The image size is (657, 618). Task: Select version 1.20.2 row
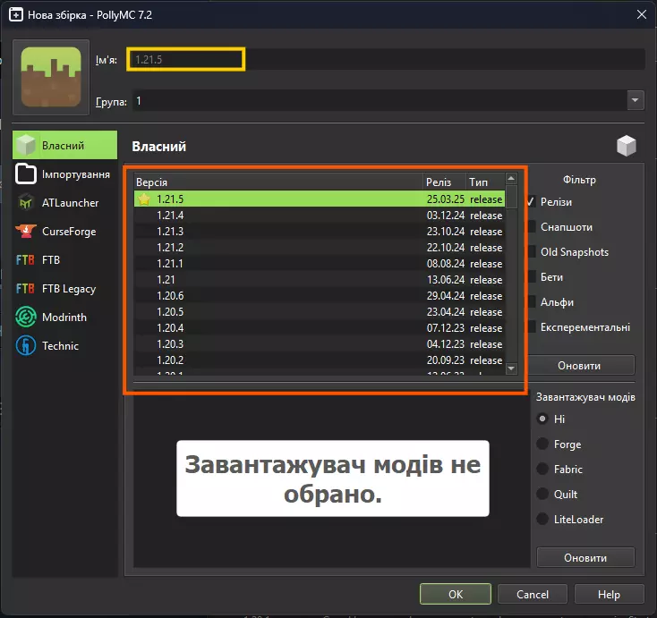[320, 360]
